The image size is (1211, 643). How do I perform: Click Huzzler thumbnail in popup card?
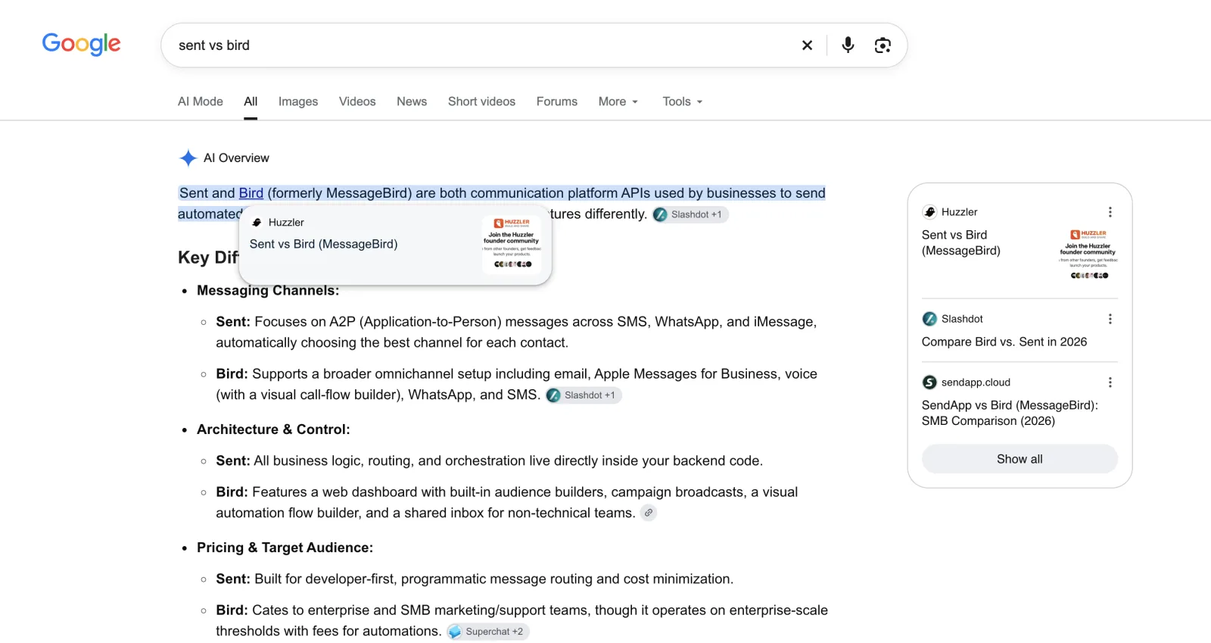click(x=512, y=244)
